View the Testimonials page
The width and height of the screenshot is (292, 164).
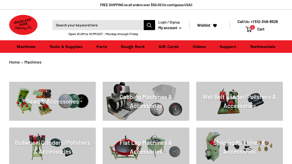pyautogui.click(x=262, y=47)
